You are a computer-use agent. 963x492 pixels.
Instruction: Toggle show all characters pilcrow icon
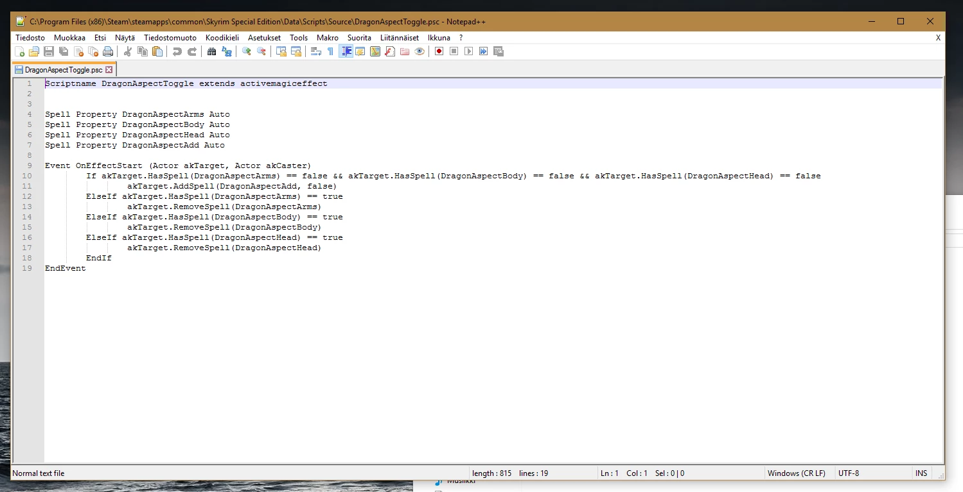tap(331, 51)
